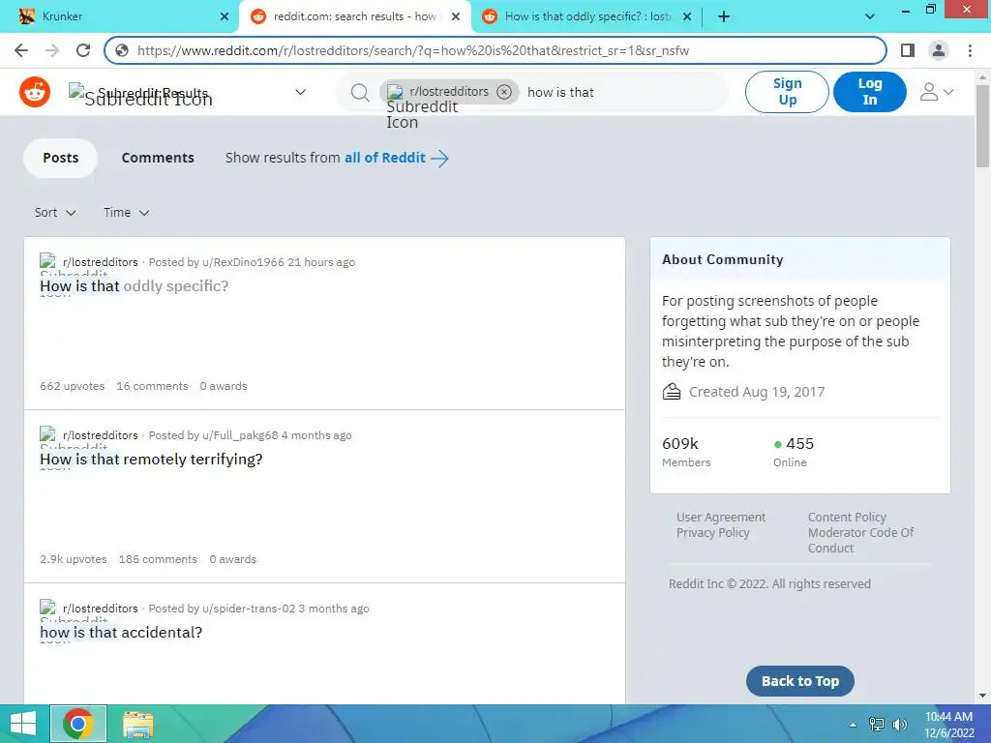Switch to the Comments tab
Image resolution: width=991 pixels, height=743 pixels.
tap(158, 158)
